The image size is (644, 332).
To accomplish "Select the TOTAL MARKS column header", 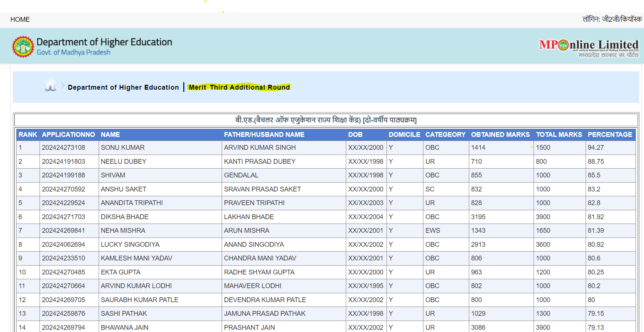I will click(559, 135).
